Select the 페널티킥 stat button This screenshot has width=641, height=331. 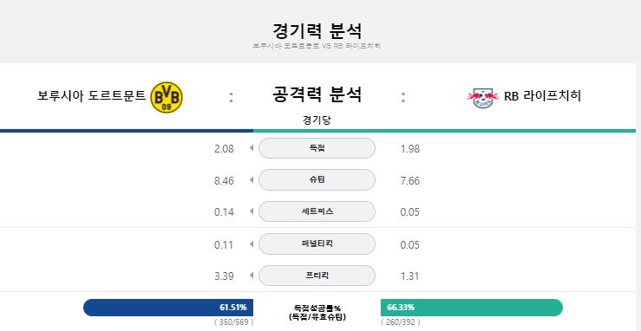[317, 244]
